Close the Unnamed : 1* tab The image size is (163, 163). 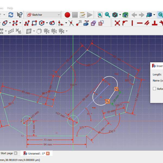[x=48, y=153]
